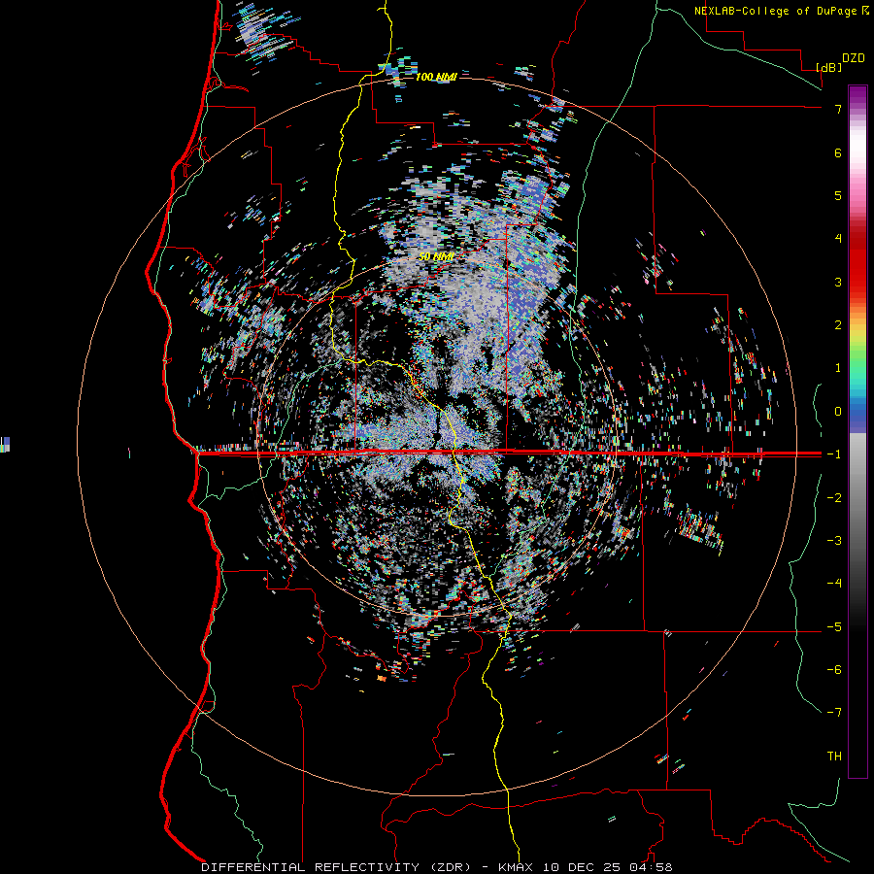Viewport: 874px width, 874px height.
Task: Click the -2 value on color scale
Action: pos(834,498)
